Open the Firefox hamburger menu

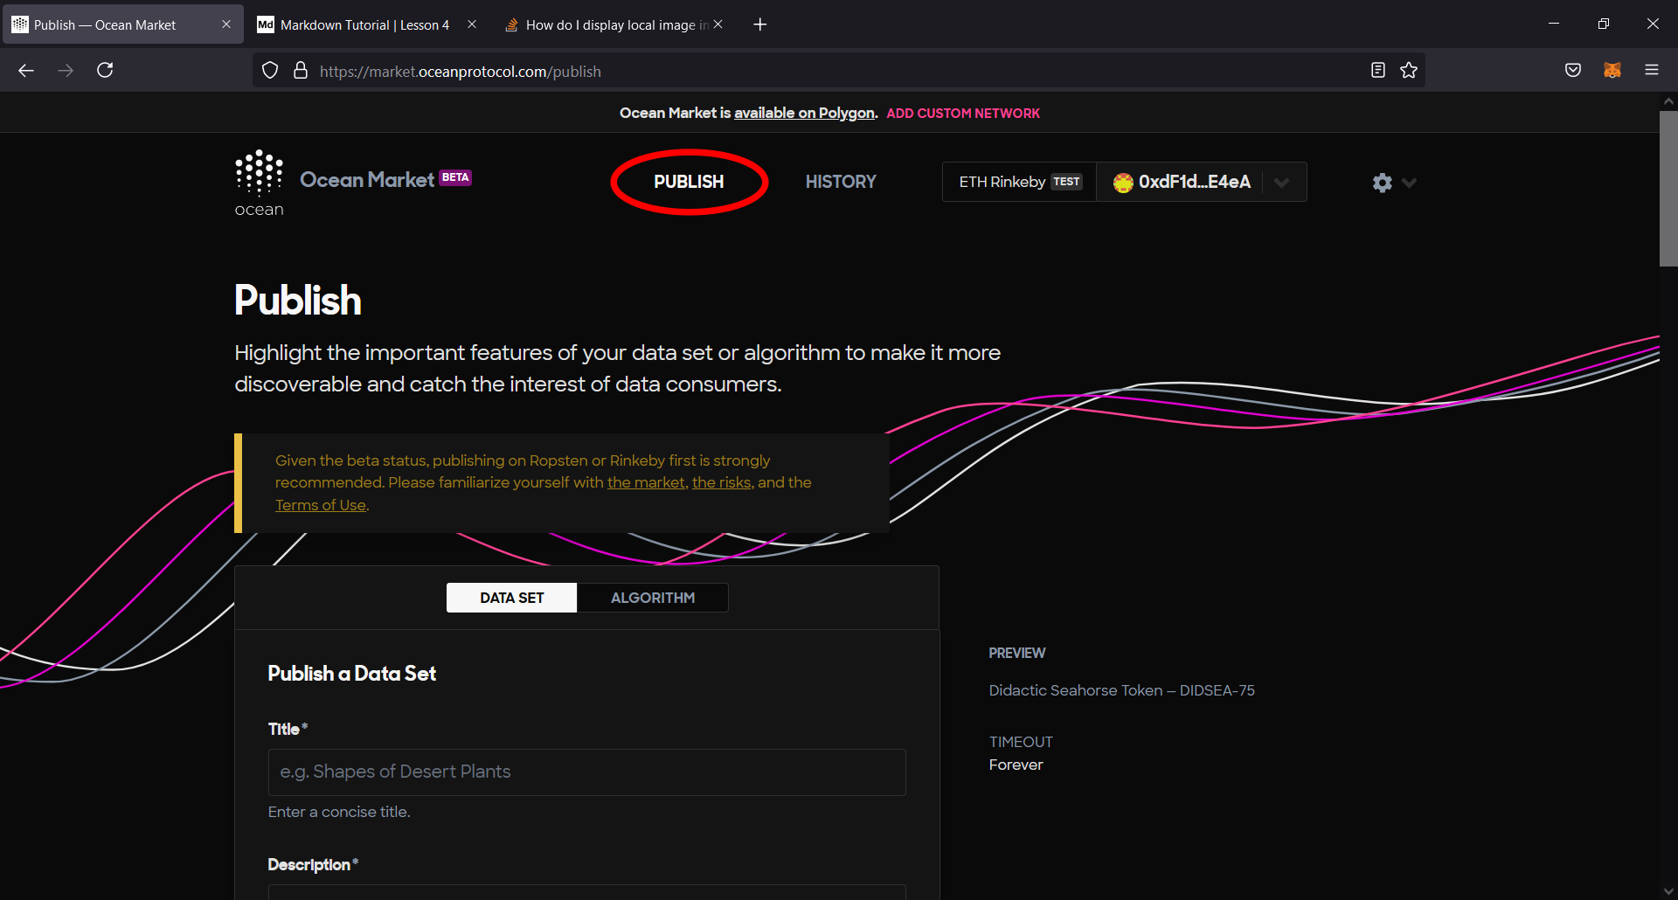tap(1652, 71)
